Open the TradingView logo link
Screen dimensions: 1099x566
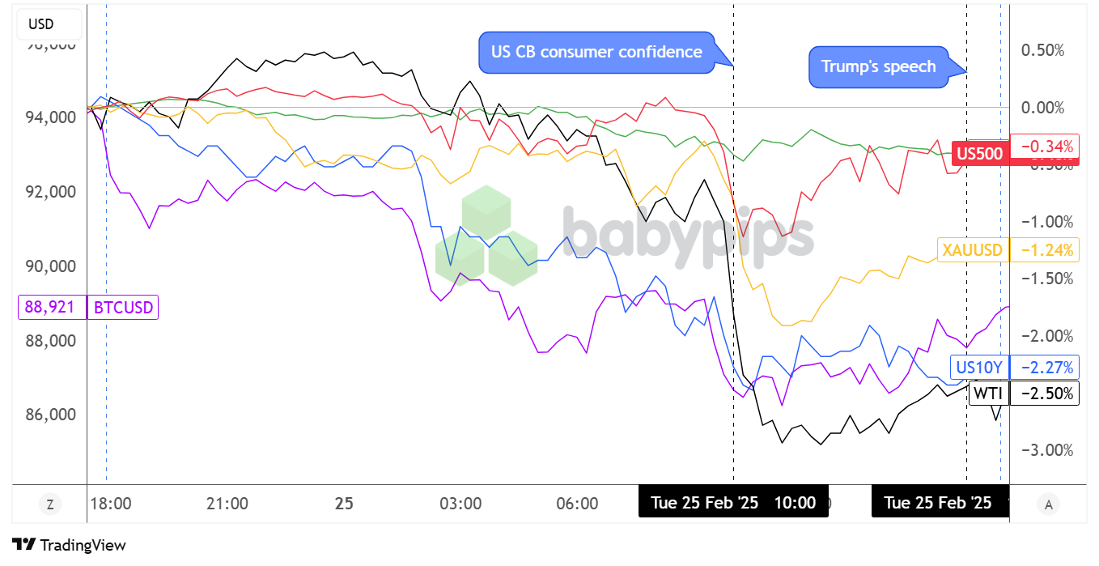pos(69,545)
